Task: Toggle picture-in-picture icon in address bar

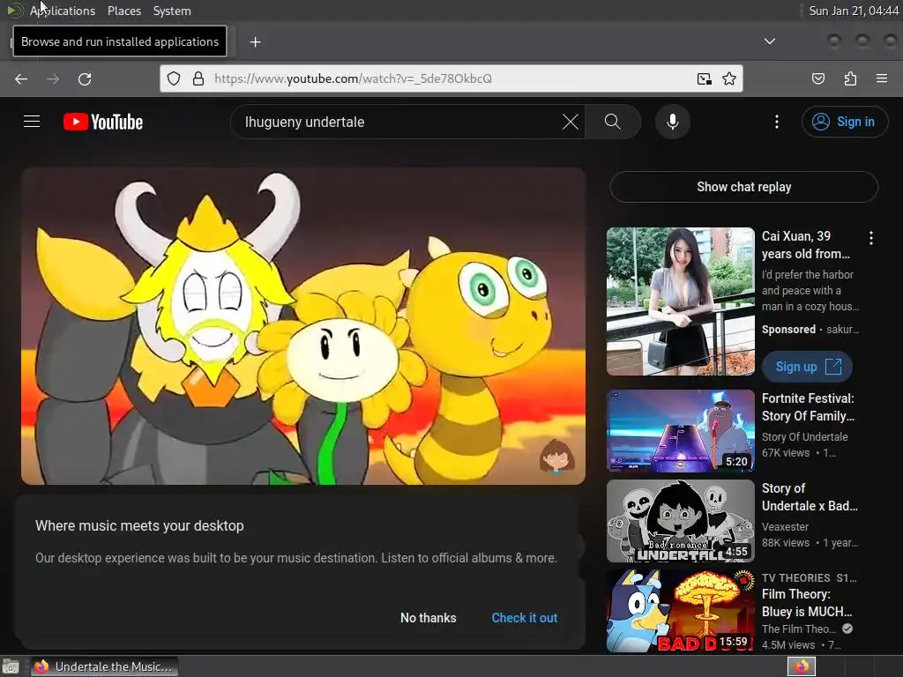Action: click(704, 78)
